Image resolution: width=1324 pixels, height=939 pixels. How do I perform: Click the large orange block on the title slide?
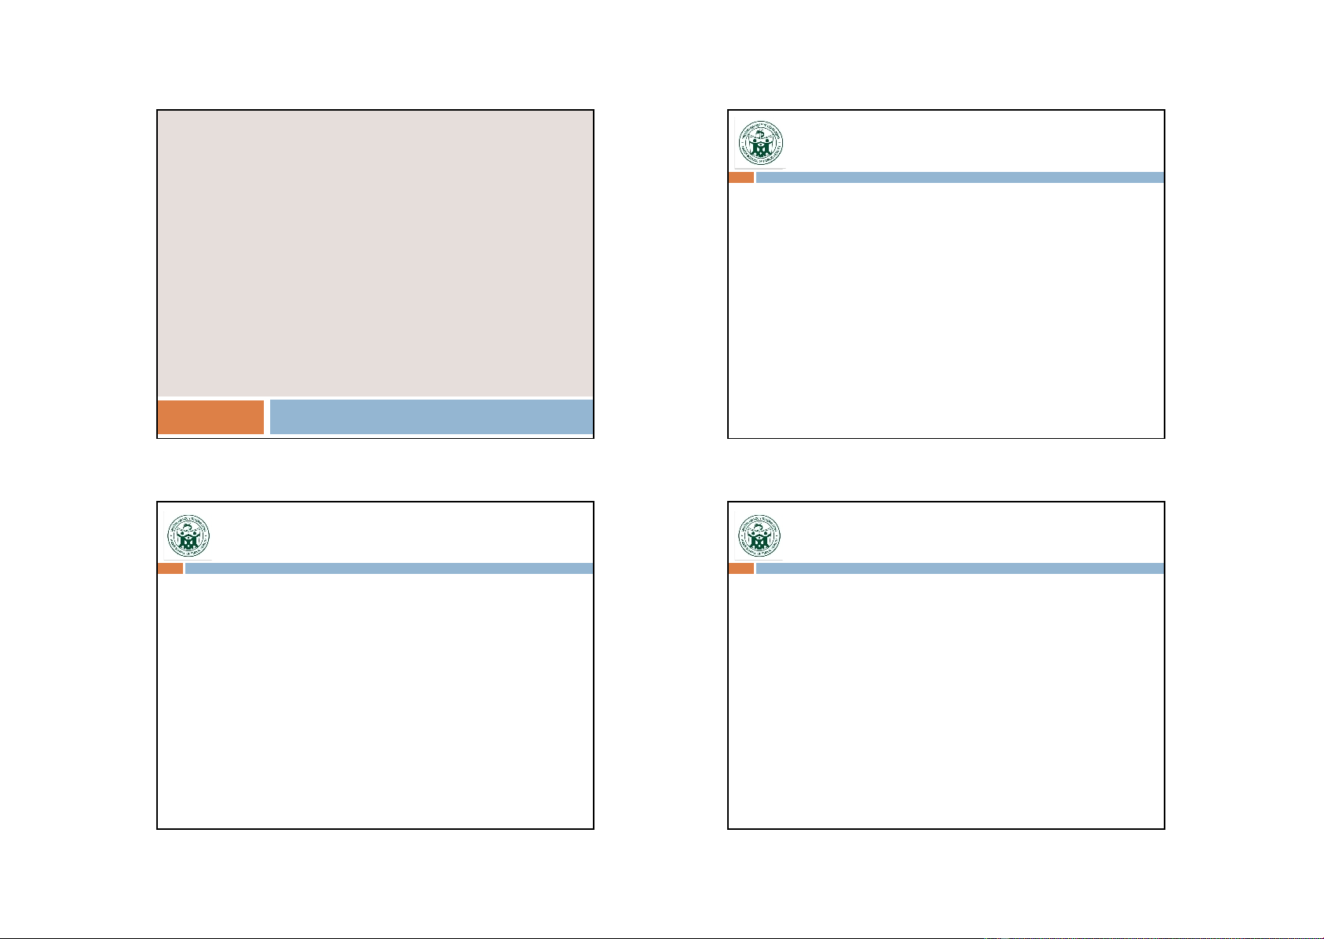210,417
